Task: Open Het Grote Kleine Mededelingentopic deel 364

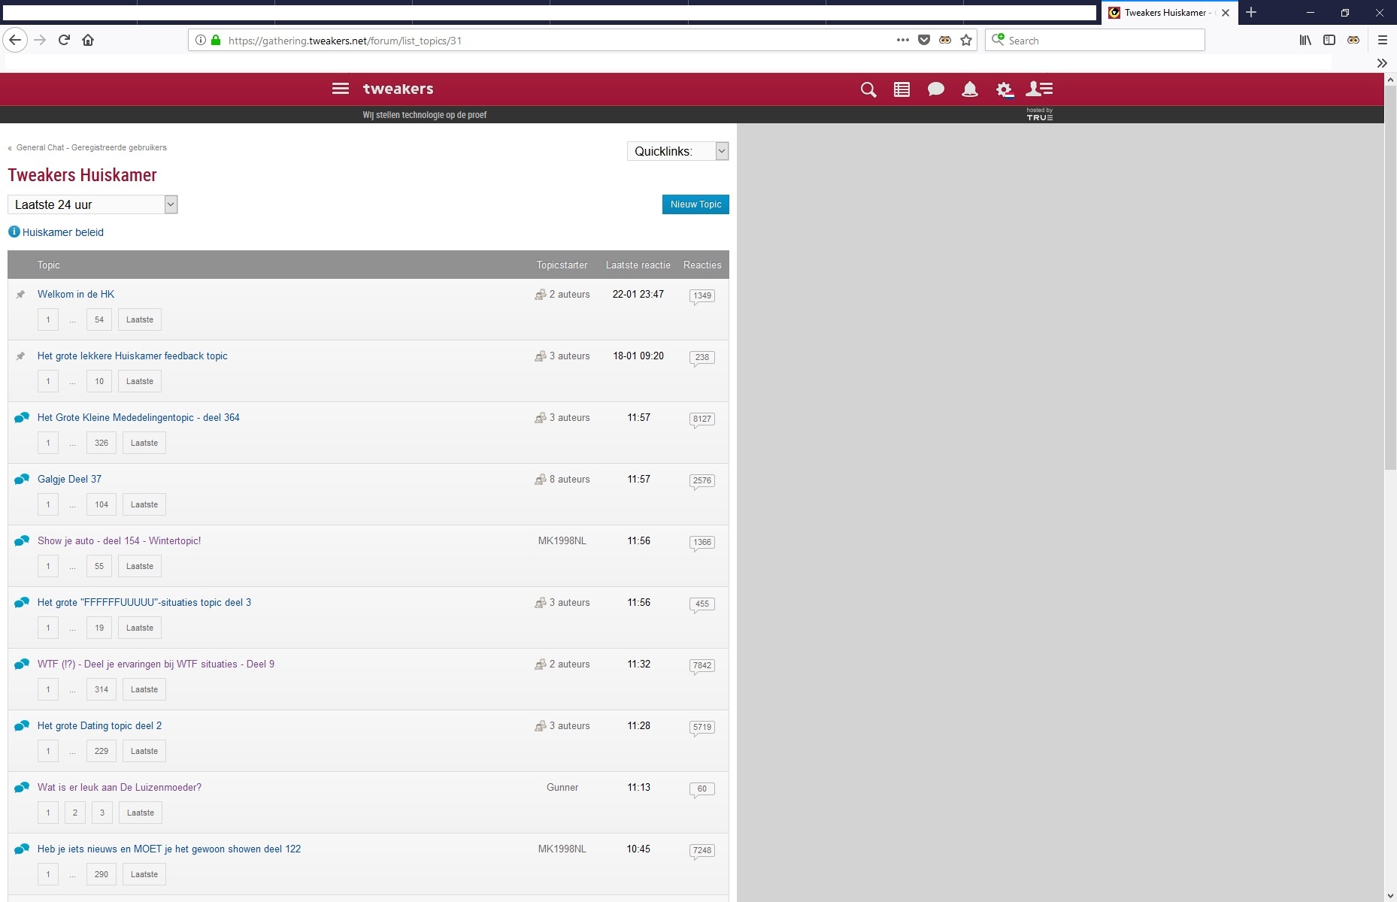Action: tap(138, 417)
